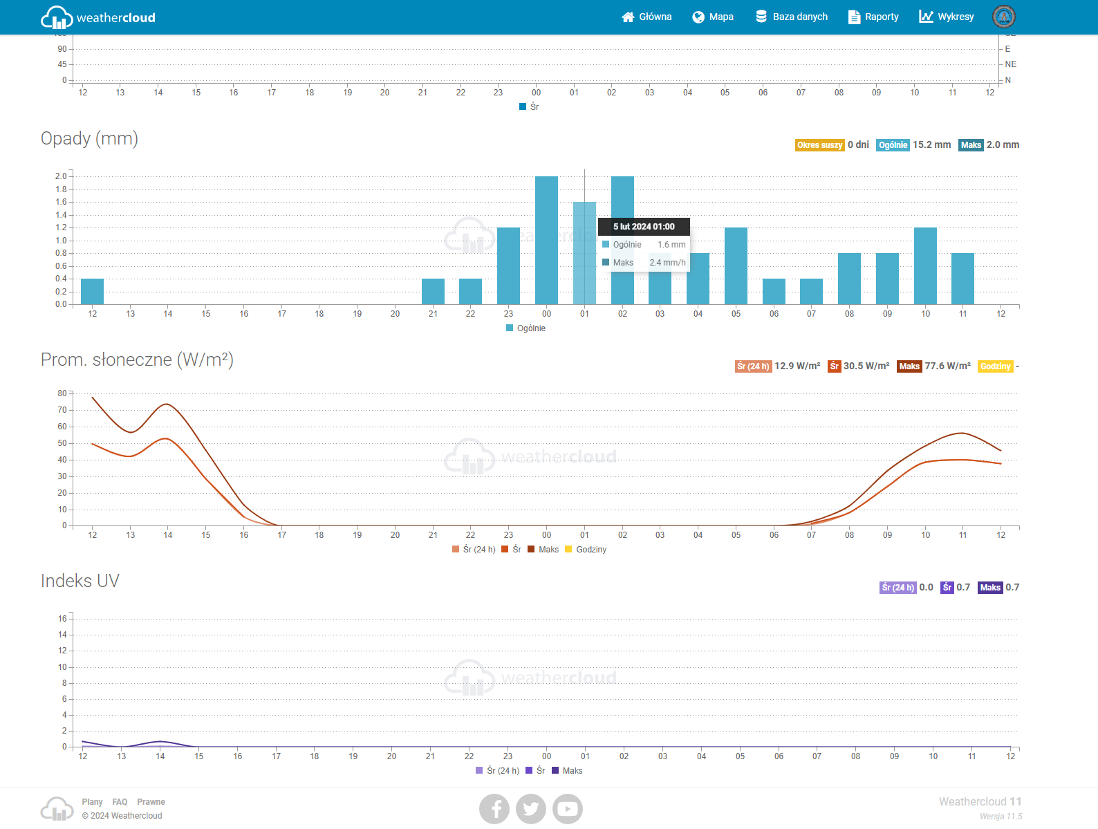Open the Twitter social icon

(x=531, y=809)
